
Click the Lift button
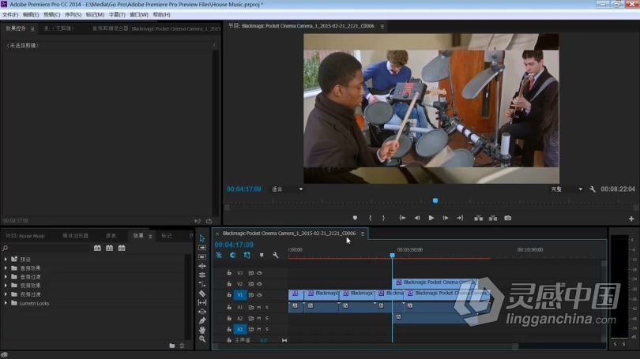pyautogui.click(x=478, y=219)
